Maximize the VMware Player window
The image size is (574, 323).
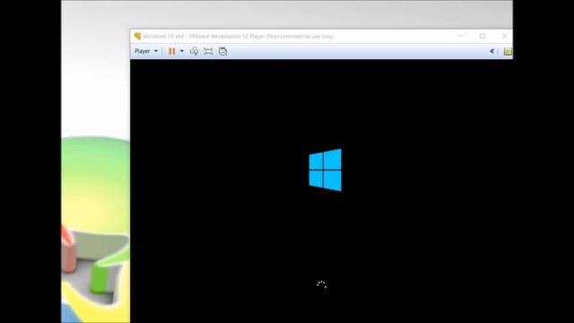pyautogui.click(x=483, y=36)
